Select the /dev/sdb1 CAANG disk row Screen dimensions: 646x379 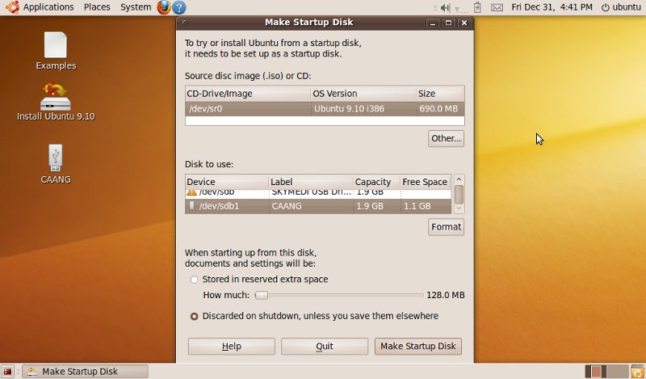click(x=318, y=206)
